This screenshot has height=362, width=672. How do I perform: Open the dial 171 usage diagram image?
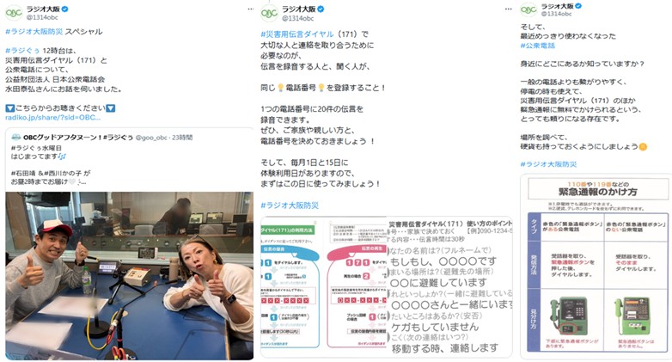[x=387, y=287]
